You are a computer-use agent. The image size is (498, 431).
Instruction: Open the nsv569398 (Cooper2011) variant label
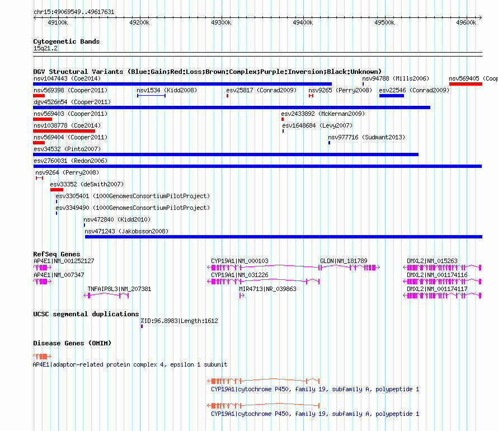[x=71, y=90]
